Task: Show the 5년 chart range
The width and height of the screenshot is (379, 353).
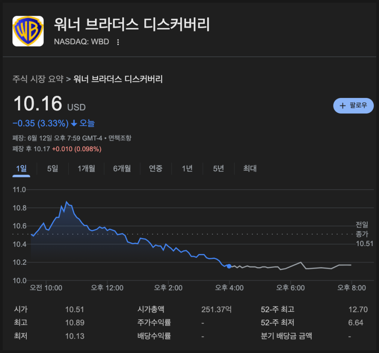Action: tap(219, 168)
